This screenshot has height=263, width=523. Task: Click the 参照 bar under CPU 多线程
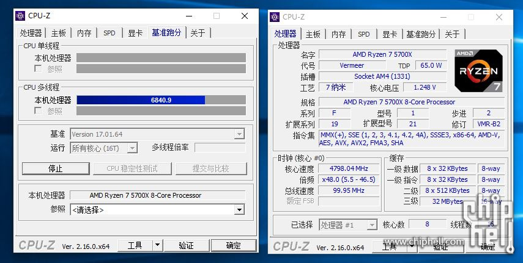click(161, 111)
